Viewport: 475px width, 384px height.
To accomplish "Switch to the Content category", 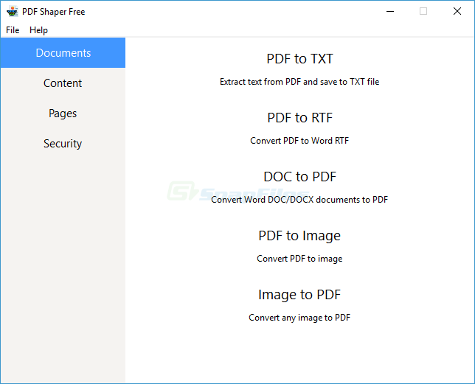I will tap(63, 83).
